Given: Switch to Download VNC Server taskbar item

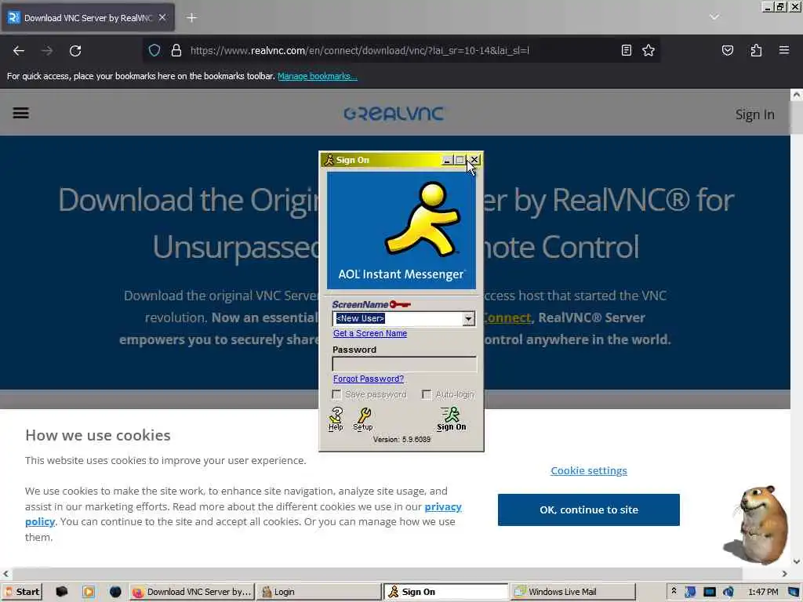Looking at the screenshot, I should (192, 592).
